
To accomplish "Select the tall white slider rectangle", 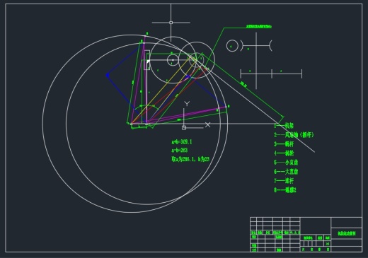I will click(146, 60).
